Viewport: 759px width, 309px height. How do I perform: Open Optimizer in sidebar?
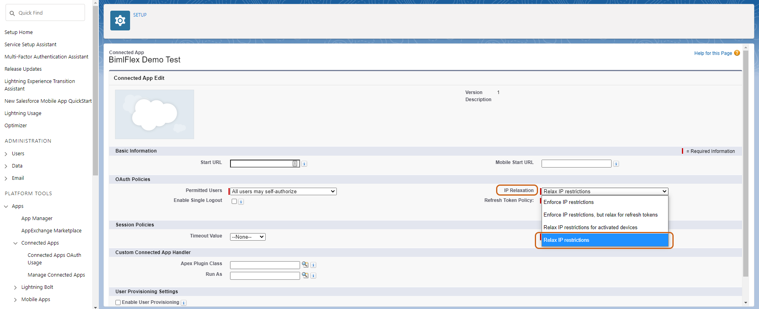point(16,126)
